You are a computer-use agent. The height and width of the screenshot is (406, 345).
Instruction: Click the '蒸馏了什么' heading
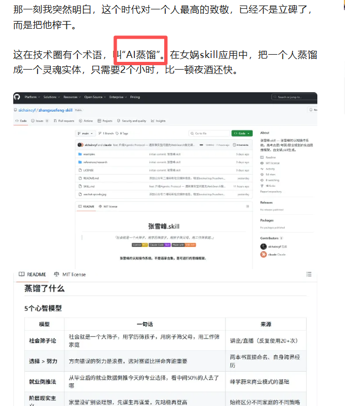(44, 288)
